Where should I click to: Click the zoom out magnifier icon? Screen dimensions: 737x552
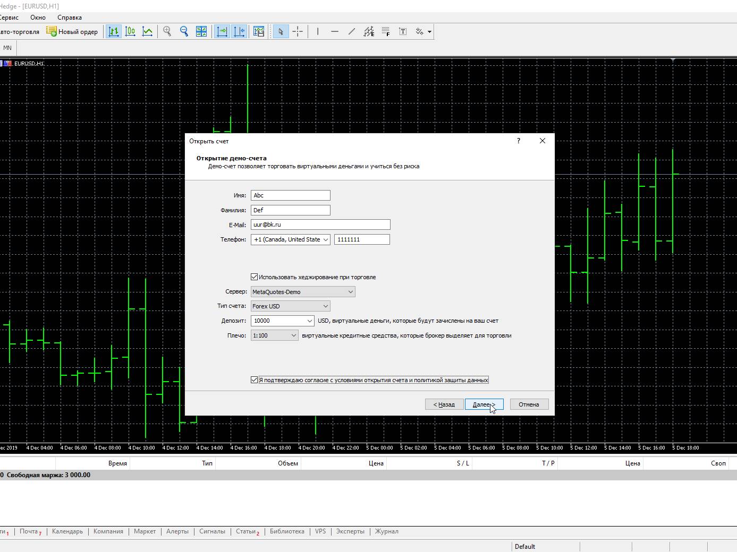coord(184,32)
